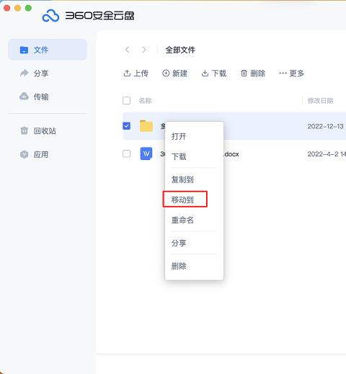Click the Word document file icon
This screenshot has height=374, width=346.
coord(146,153)
